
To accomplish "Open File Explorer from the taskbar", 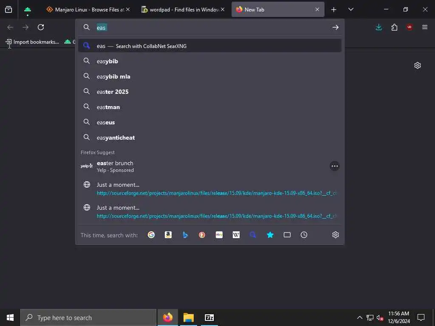I will pyautogui.click(x=188, y=318).
